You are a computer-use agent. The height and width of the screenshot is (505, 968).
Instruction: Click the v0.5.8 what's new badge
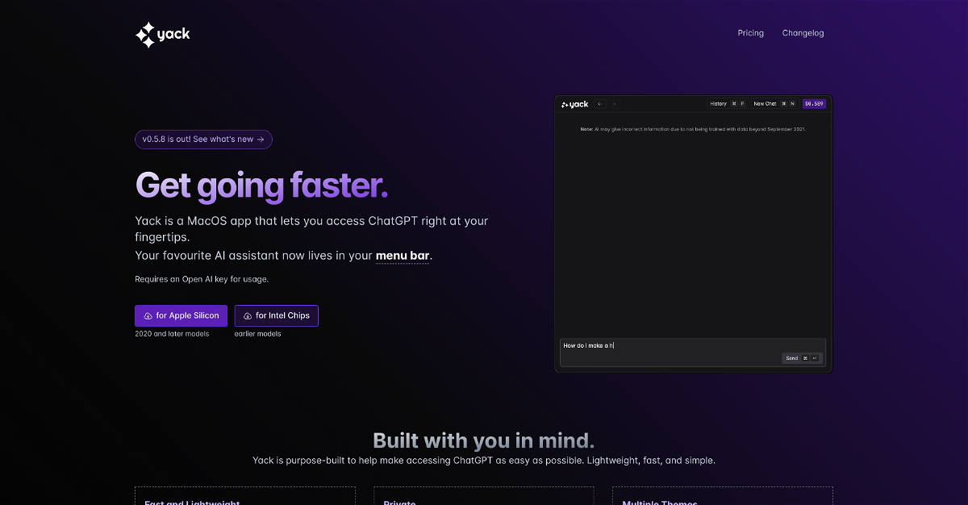point(203,140)
